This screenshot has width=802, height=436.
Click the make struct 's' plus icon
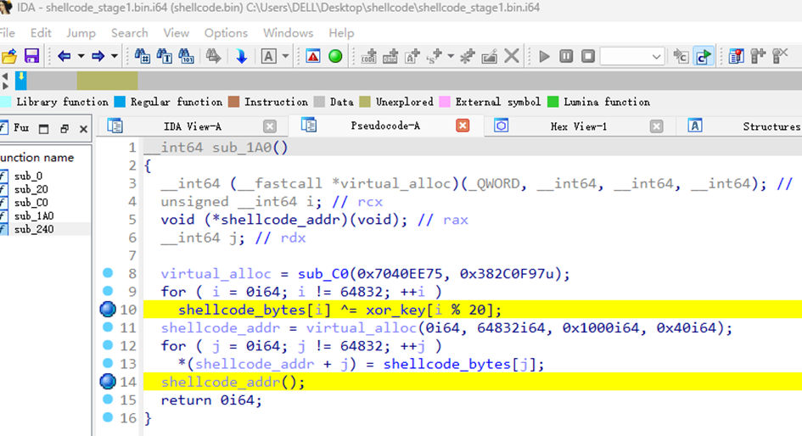point(435,56)
